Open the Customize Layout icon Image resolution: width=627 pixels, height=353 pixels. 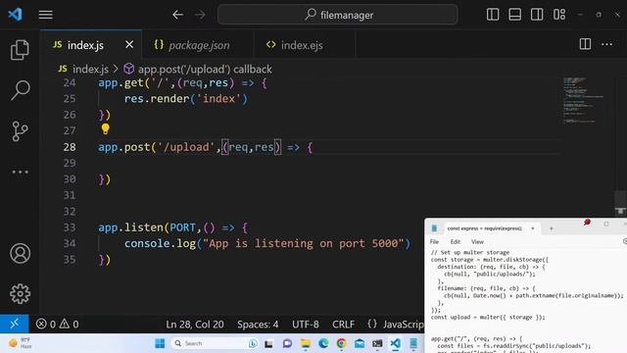point(559,15)
